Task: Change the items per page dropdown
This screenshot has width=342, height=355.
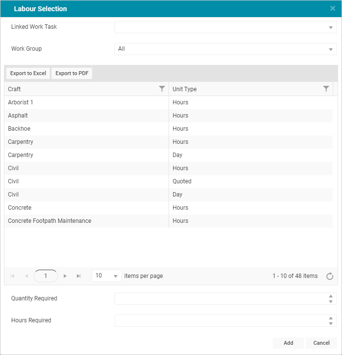Action: [x=107, y=276]
